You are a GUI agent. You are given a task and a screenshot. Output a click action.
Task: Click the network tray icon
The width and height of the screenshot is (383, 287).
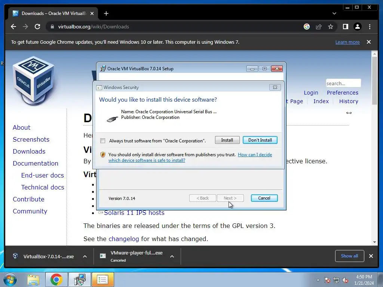(x=336, y=280)
